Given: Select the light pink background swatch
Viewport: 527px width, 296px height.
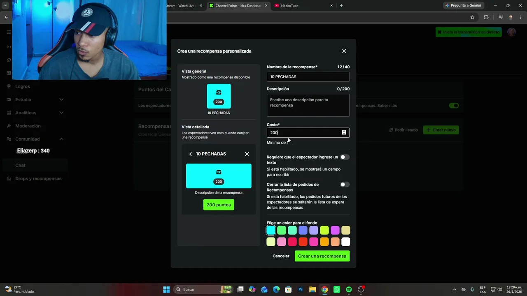Looking at the screenshot, I should click(282, 242).
